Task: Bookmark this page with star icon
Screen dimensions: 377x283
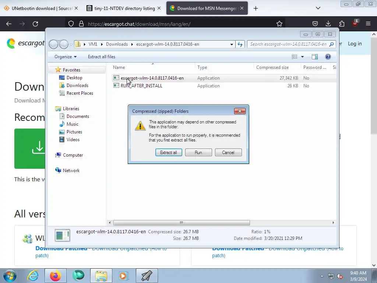Action: tap(279, 24)
